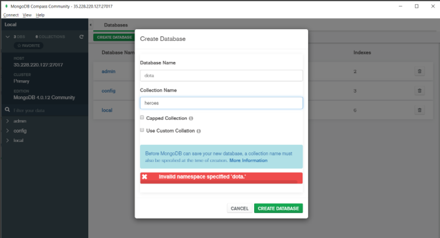
Task: Delete the config database via trash icon
Action: 420,91
